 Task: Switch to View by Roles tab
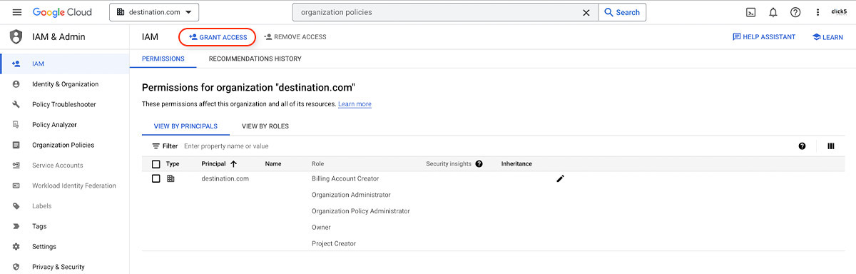tap(265, 126)
